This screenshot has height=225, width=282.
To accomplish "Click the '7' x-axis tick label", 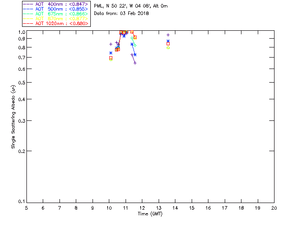I will tap(59, 208).
